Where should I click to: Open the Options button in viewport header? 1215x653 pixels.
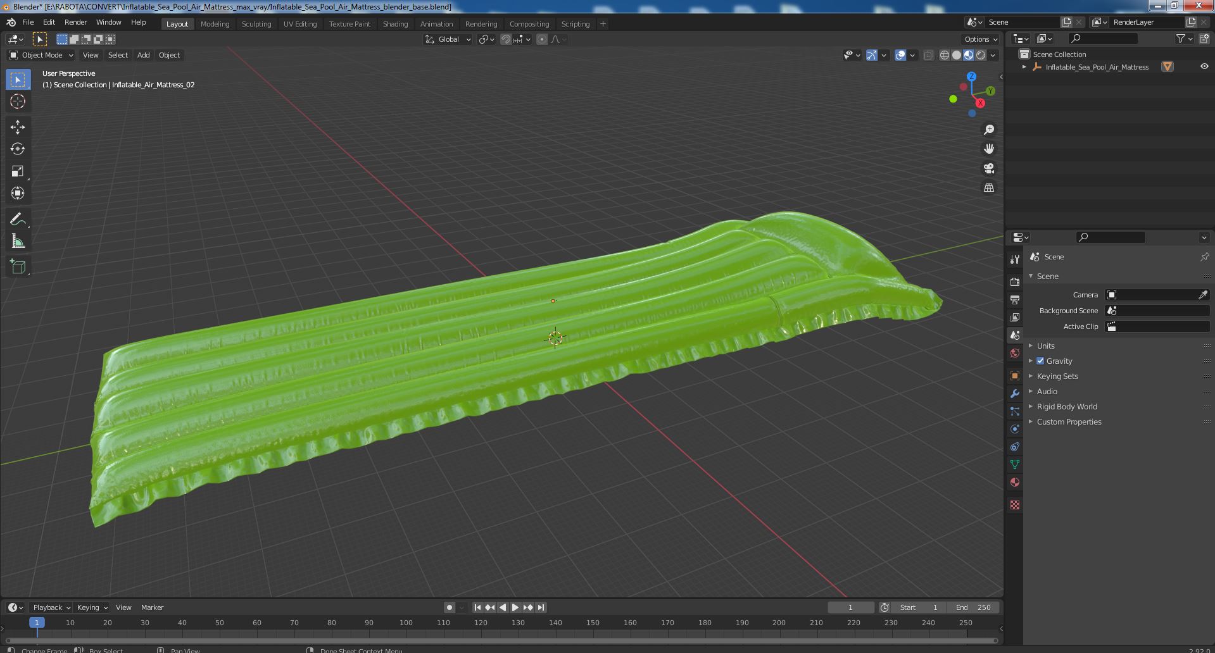[981, 39]
